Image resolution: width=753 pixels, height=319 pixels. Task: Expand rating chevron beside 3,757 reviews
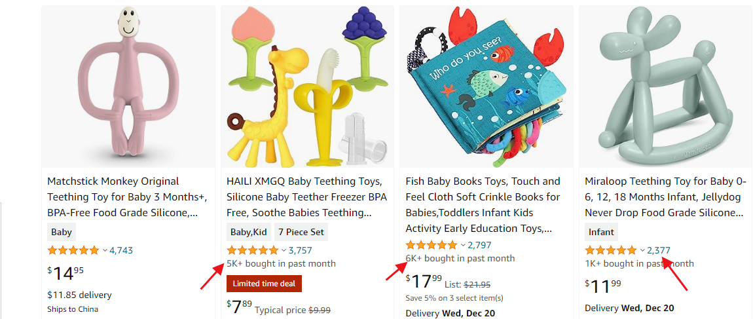coord(284,250)
